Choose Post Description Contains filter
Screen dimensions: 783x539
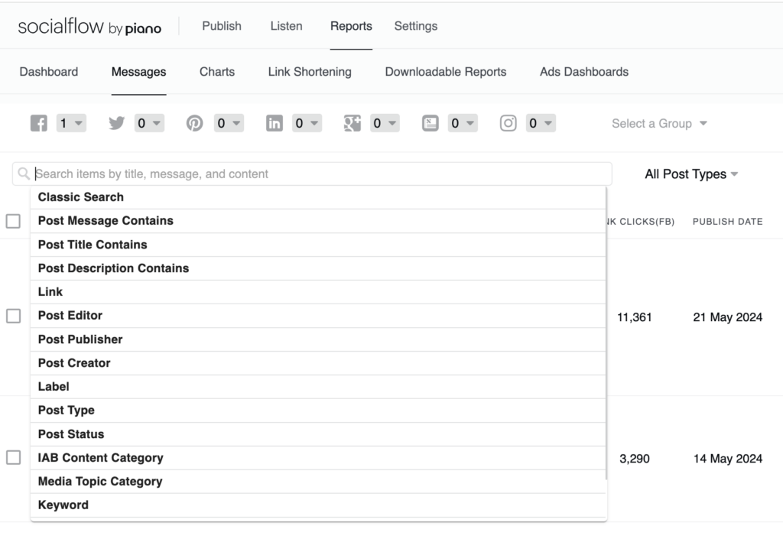coord(318,268)
